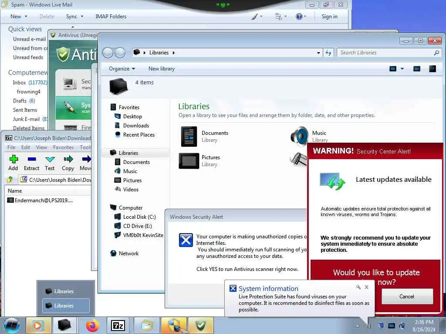The image size is (446, 334).
Task: Open Windows Live Mail help icon
Action: click(x=299, y=17)
